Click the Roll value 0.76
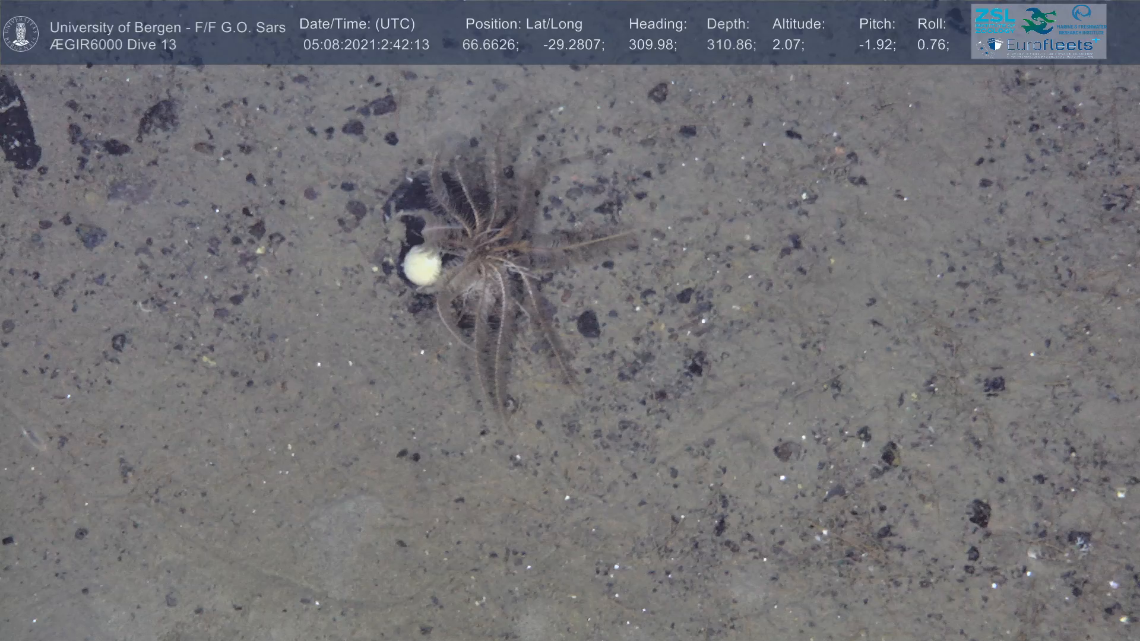1140x641 pixels. coord(933,45)
